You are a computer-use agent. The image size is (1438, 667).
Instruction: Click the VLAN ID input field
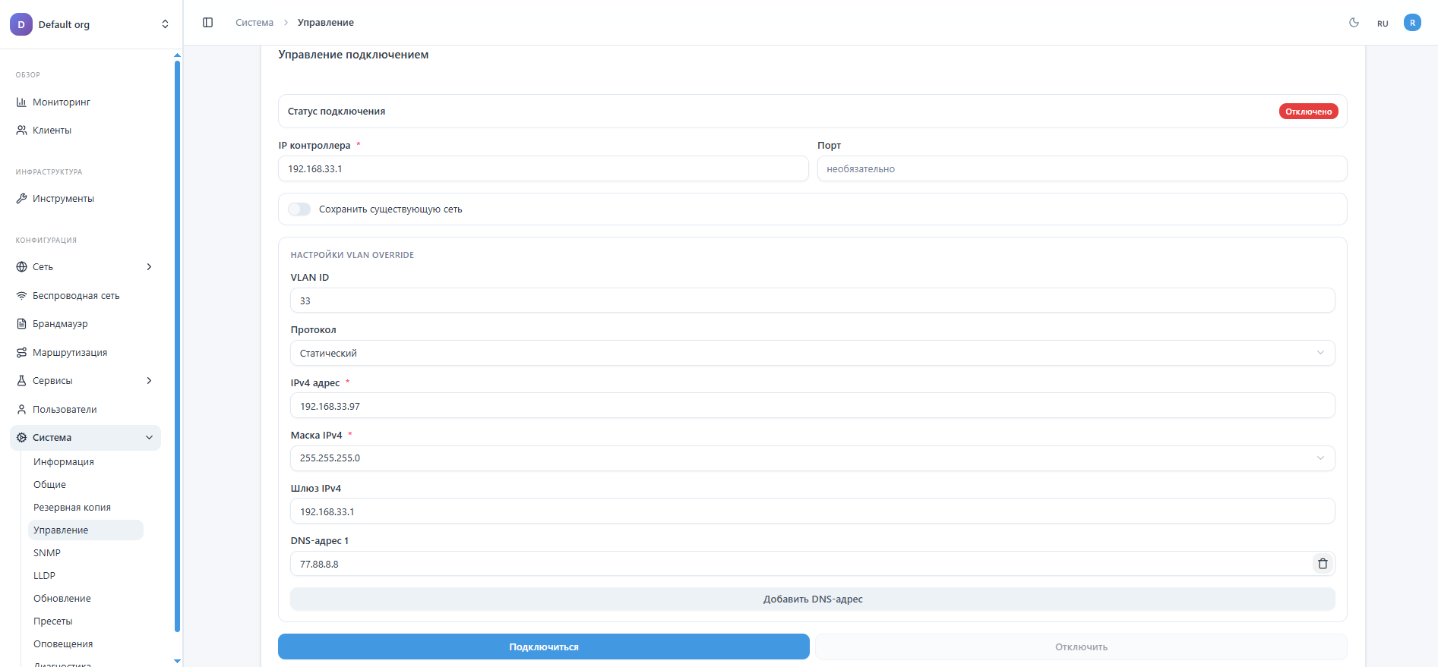pyautogui.click(x=811, y=300)
